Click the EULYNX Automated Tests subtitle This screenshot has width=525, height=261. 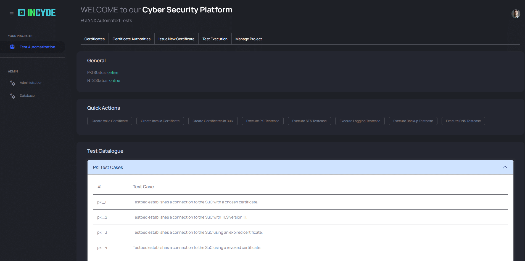(106, 20)
